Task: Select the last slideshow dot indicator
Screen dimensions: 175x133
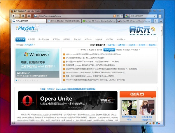Action: point(37,80)
